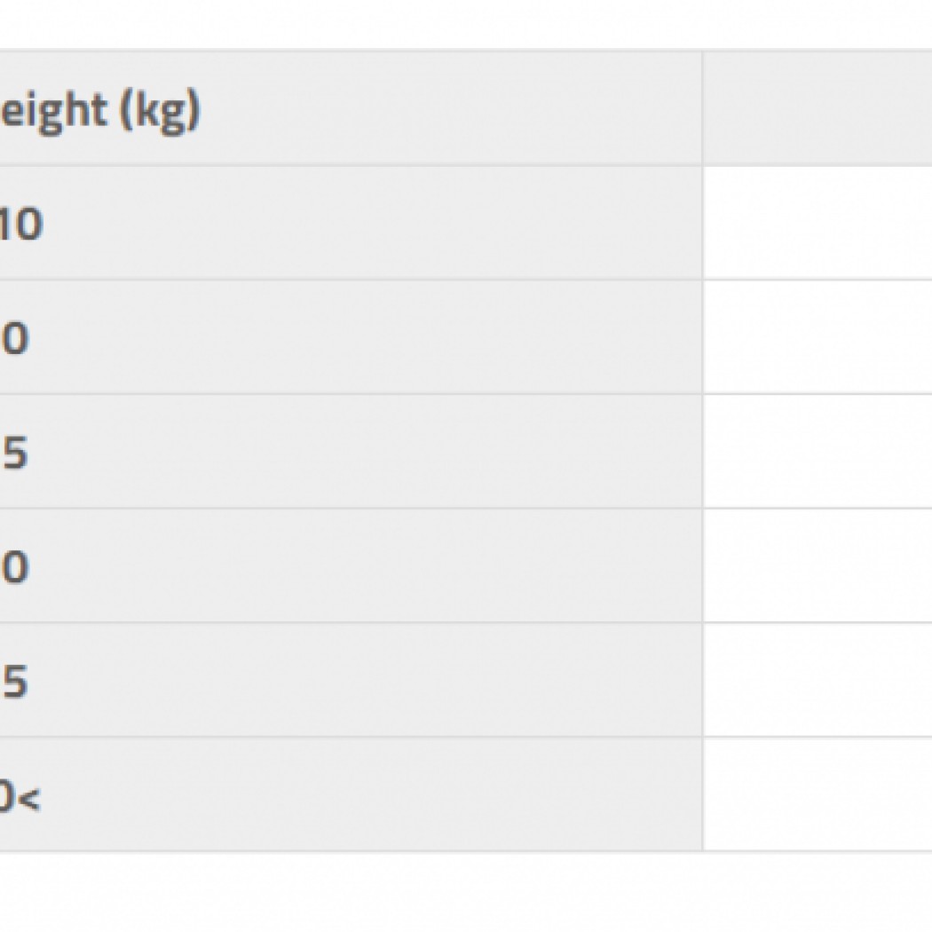Click the blank cell beside the 10 row
This screenshot has width=932, height=932.
pyautogui.click(x=817, y=223)
